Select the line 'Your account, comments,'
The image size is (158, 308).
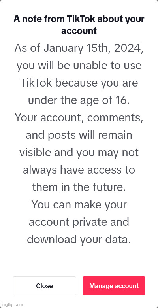click(79, 118)
